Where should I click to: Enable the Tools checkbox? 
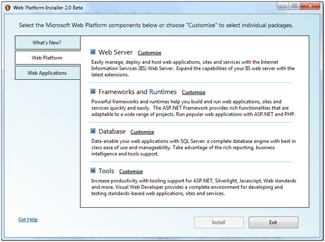coord(93,170)
